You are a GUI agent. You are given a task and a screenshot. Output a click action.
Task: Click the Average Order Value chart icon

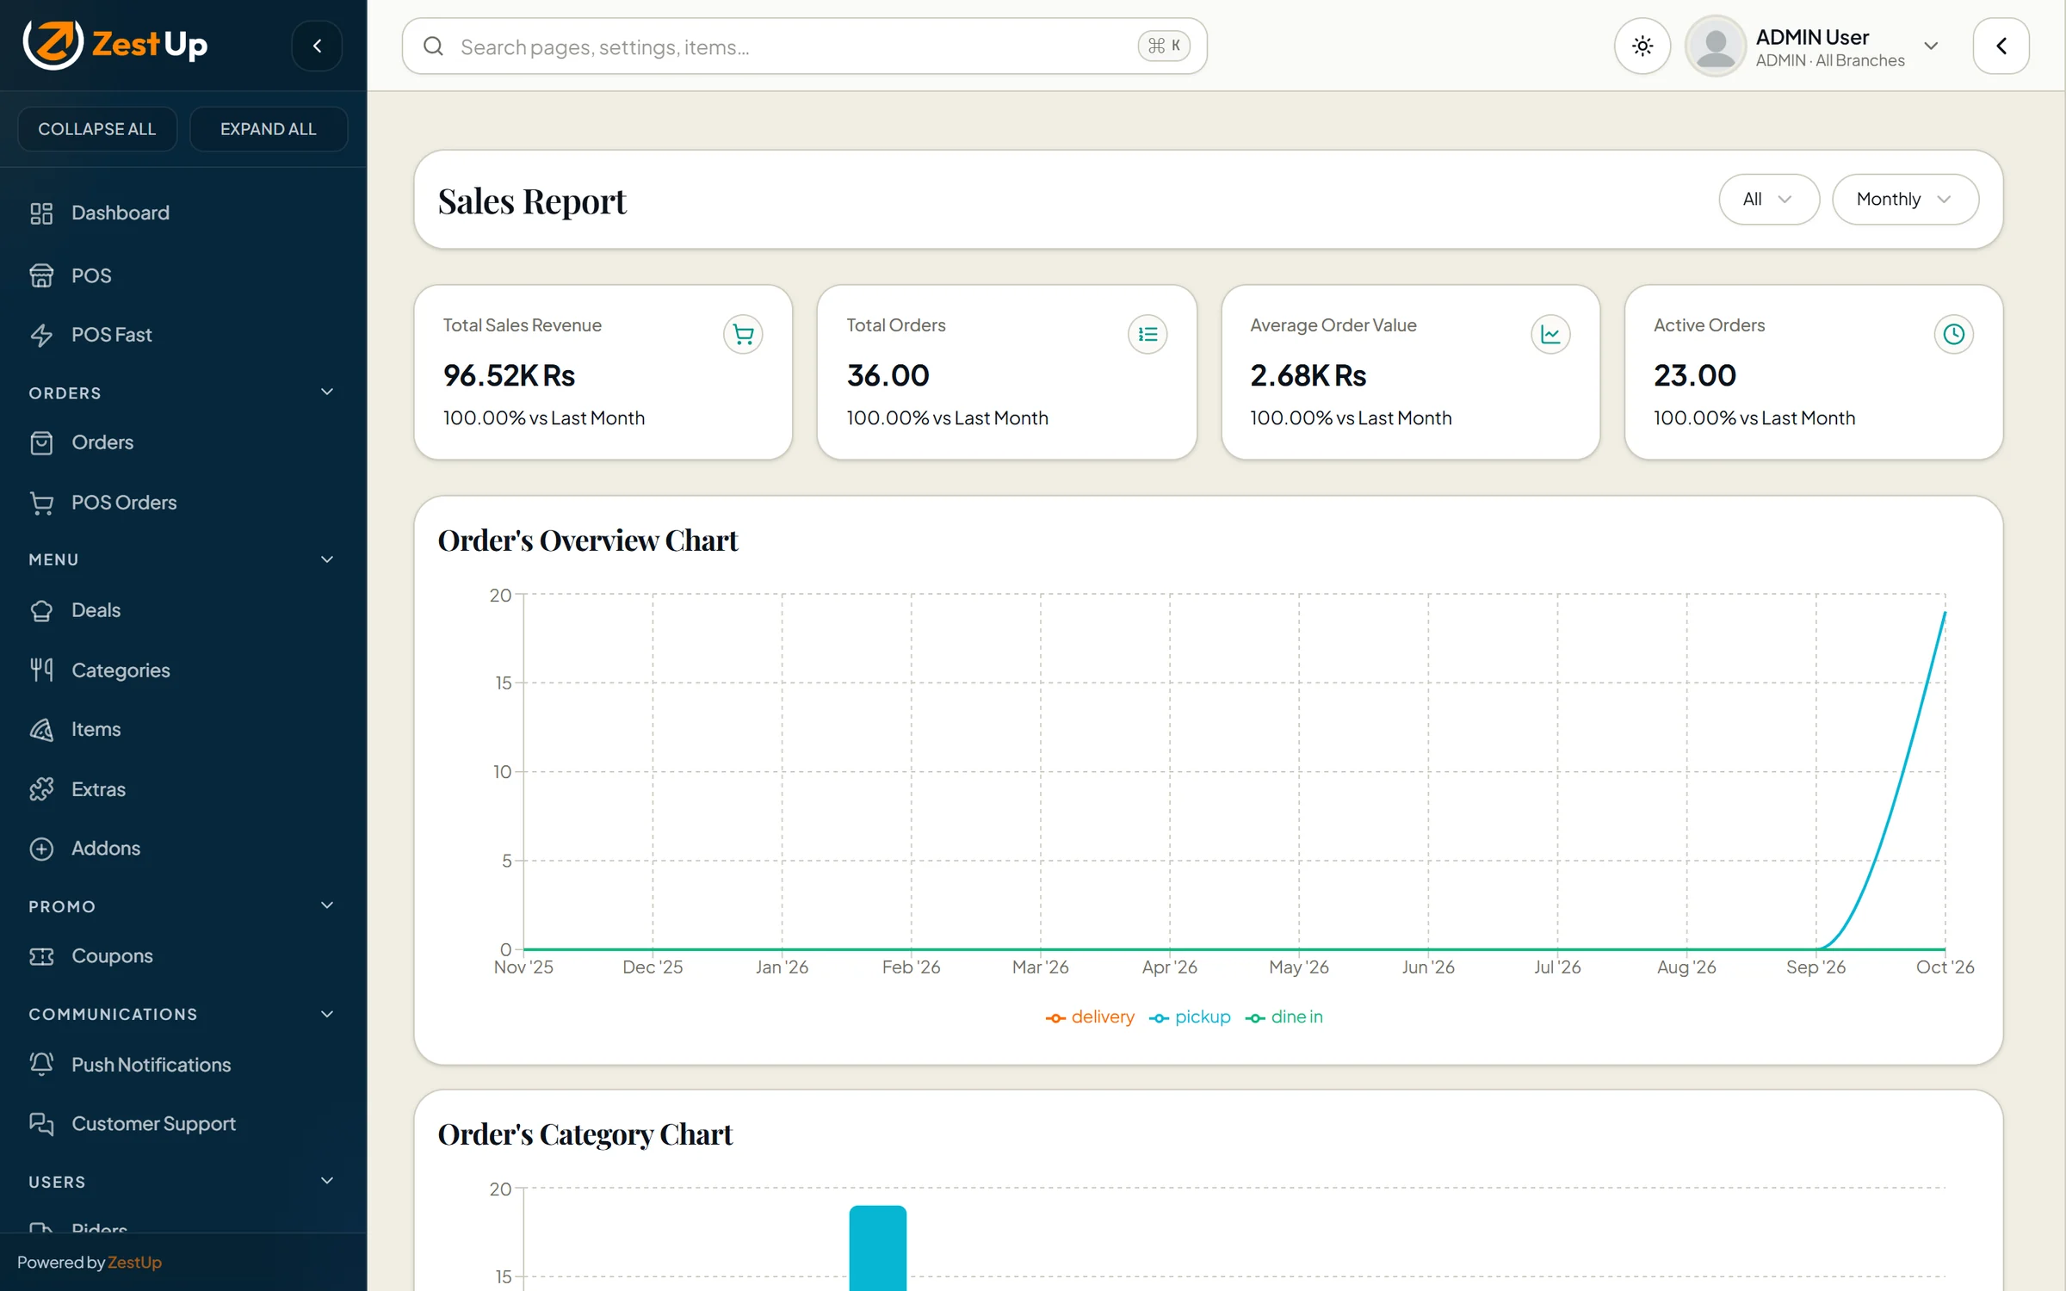(1550, 334)
